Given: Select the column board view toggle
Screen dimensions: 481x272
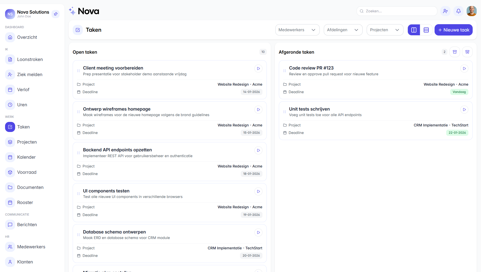Looking at the screenshot, I should click(414, 30).
